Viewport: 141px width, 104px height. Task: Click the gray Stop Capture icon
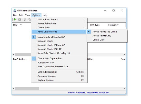(x=19, y=19)
